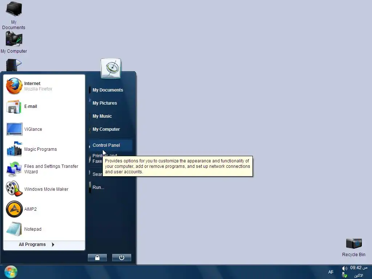
Task: Open All Programs label
Action: pos(32,244)
